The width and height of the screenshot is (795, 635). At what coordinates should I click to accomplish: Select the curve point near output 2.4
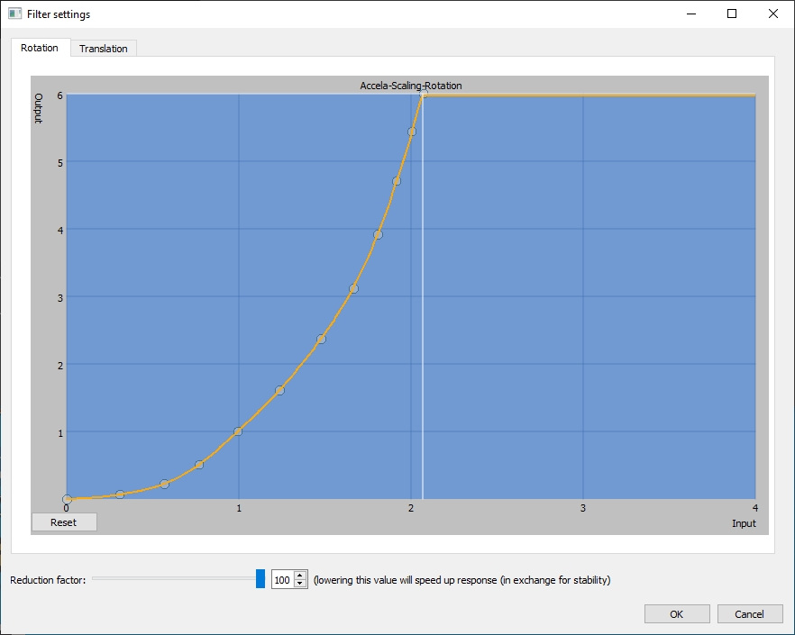point(321,339)
